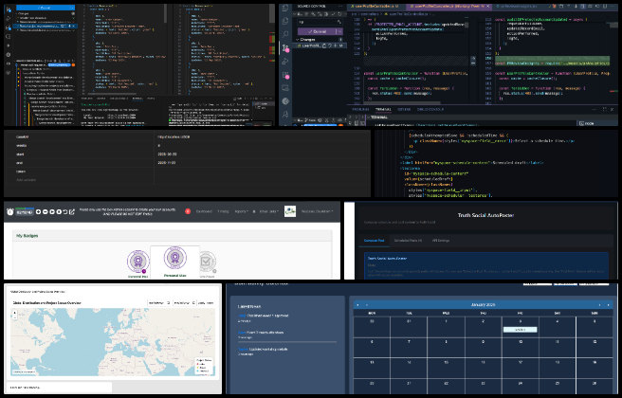The width and height of the screenshot is (622, 398).
Task: Select Source Control icon with pink badge
Action: [x=285, y=48]
